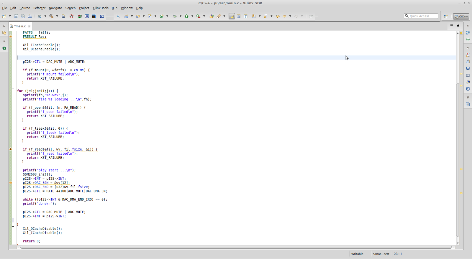Image resolution: width=472 pixels, height=259 pixels.
Task: Close the main.c tab
Action: coord(29,26)
